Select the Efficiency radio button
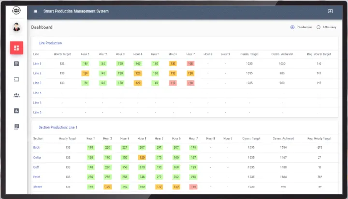 [x=319, y=27]
